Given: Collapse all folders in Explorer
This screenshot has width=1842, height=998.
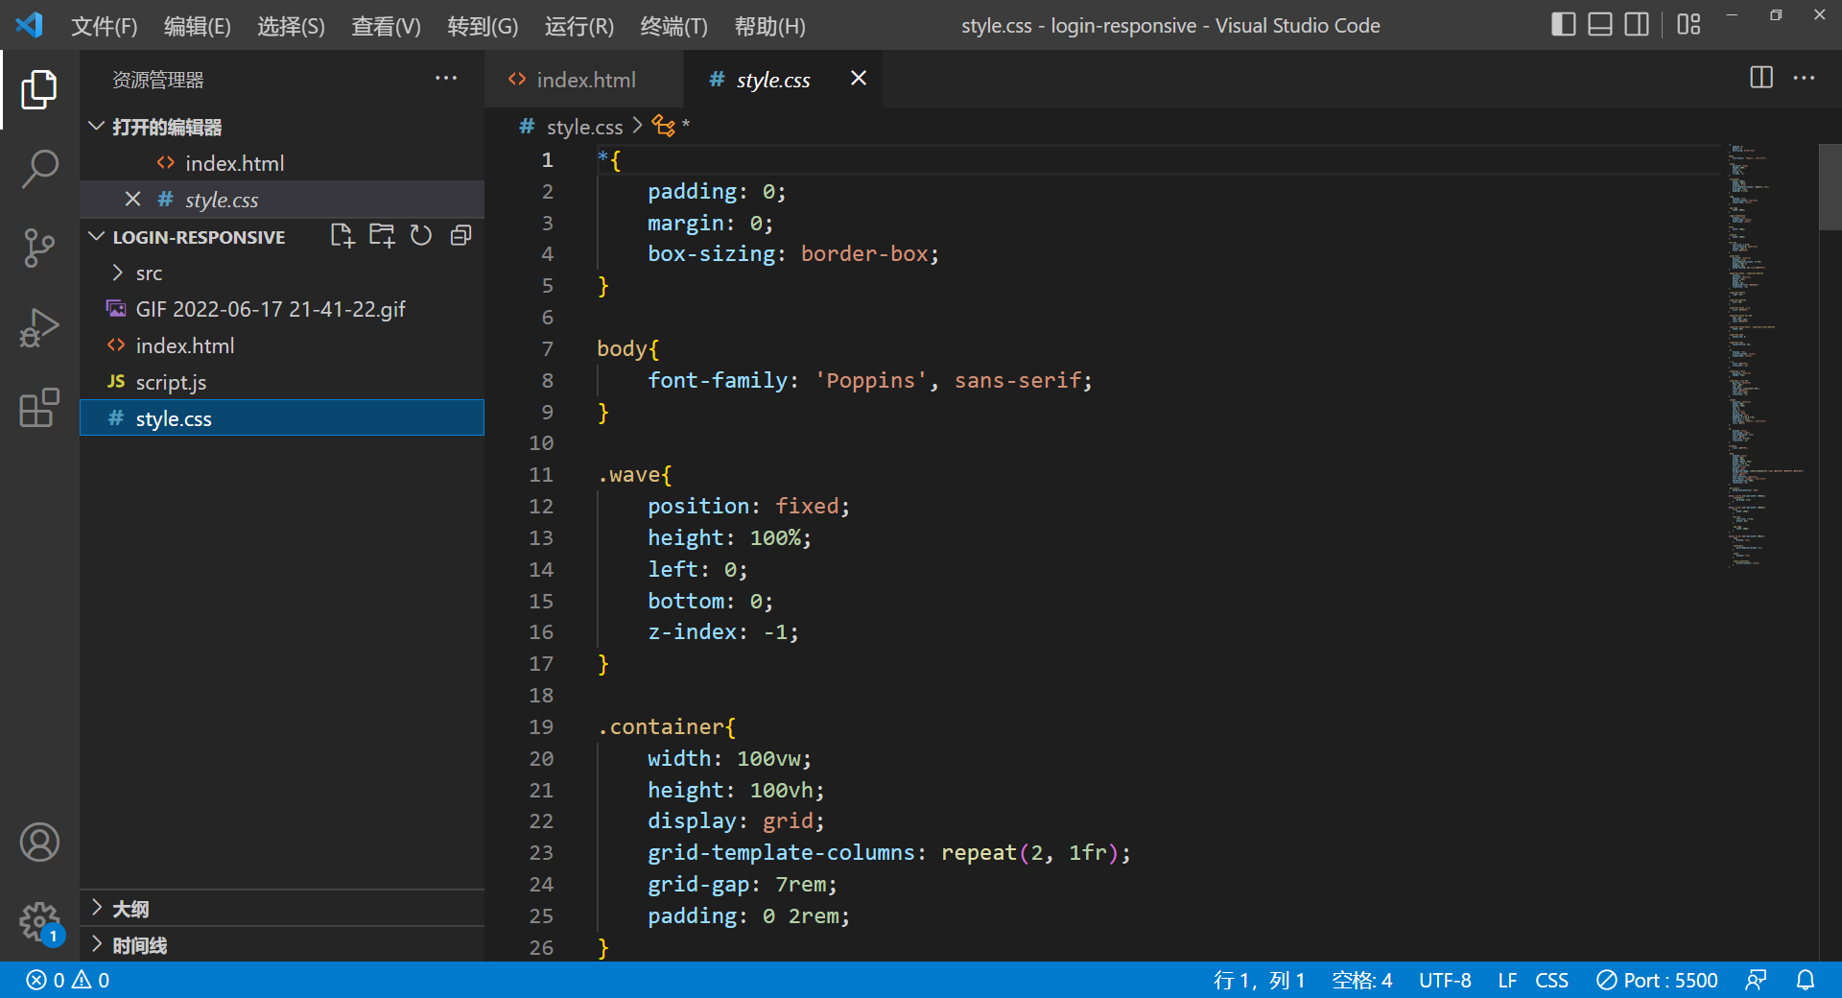Looking at the screenshot, I should click(460, 235).
